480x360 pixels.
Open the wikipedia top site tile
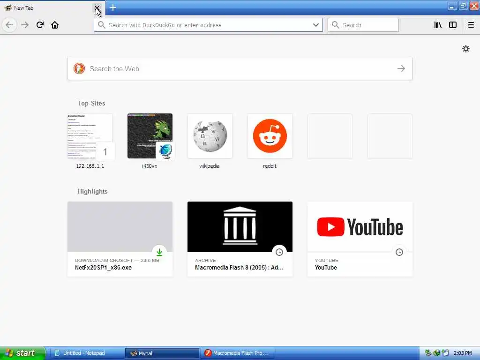[210, 136]
